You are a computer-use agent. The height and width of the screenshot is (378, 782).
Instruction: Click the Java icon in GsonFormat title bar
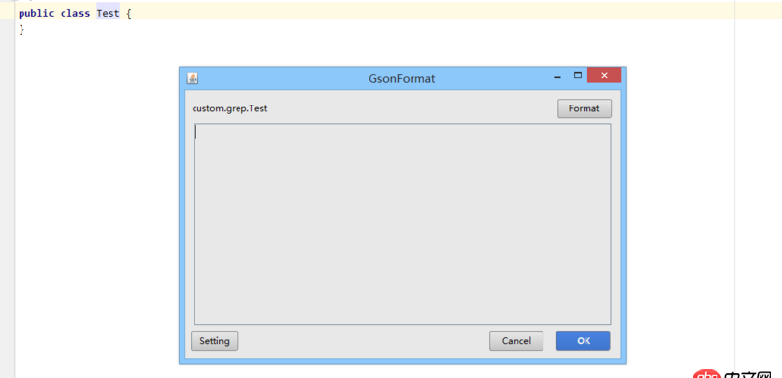193,78
